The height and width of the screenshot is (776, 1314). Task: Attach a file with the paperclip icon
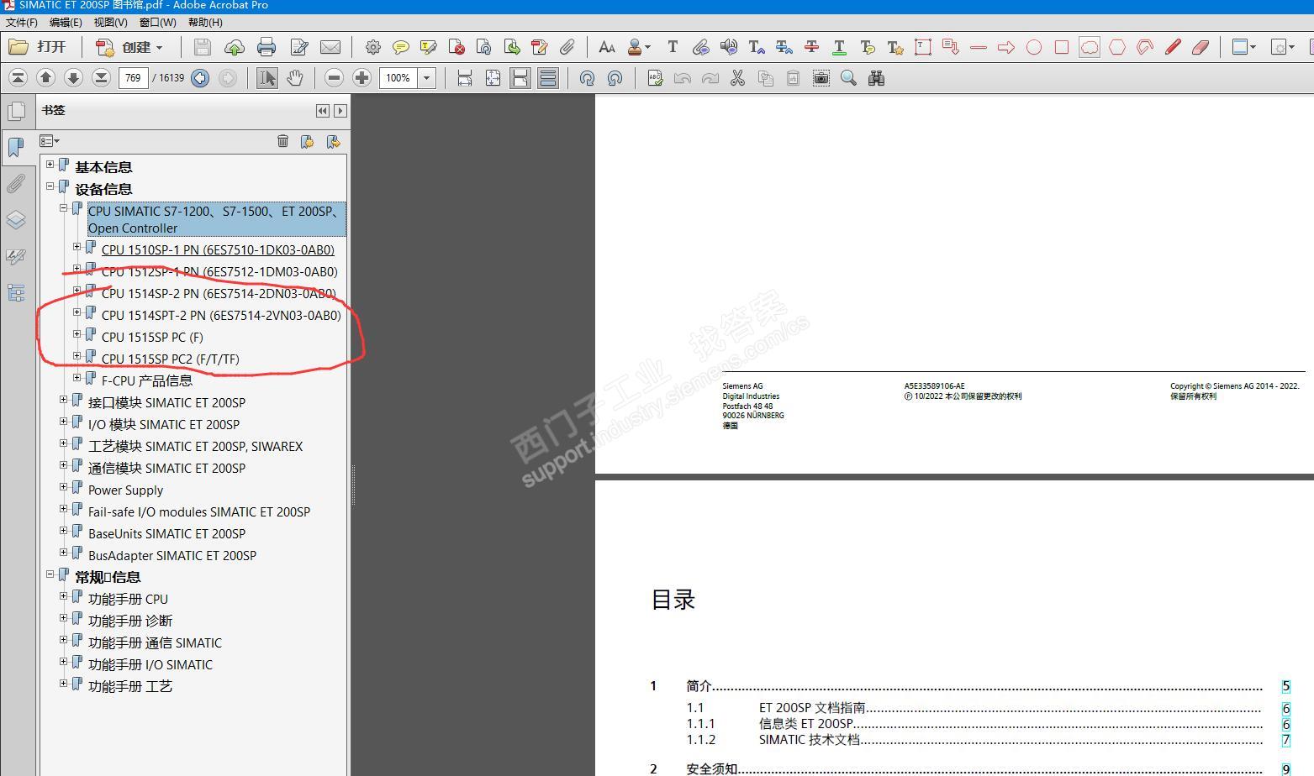click(567, 47)
